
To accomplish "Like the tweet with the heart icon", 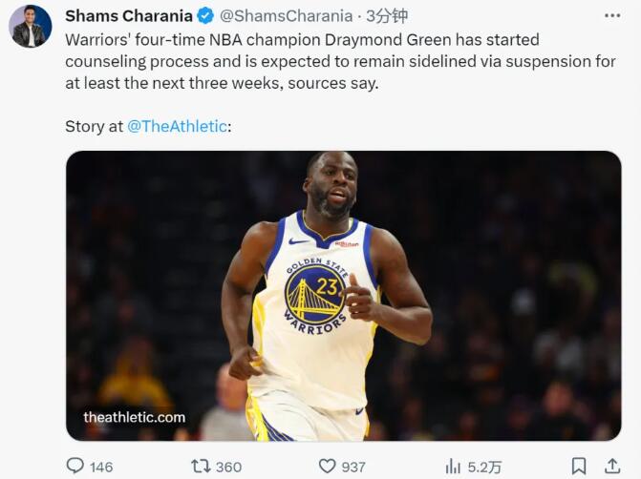I will click(327, 466).
